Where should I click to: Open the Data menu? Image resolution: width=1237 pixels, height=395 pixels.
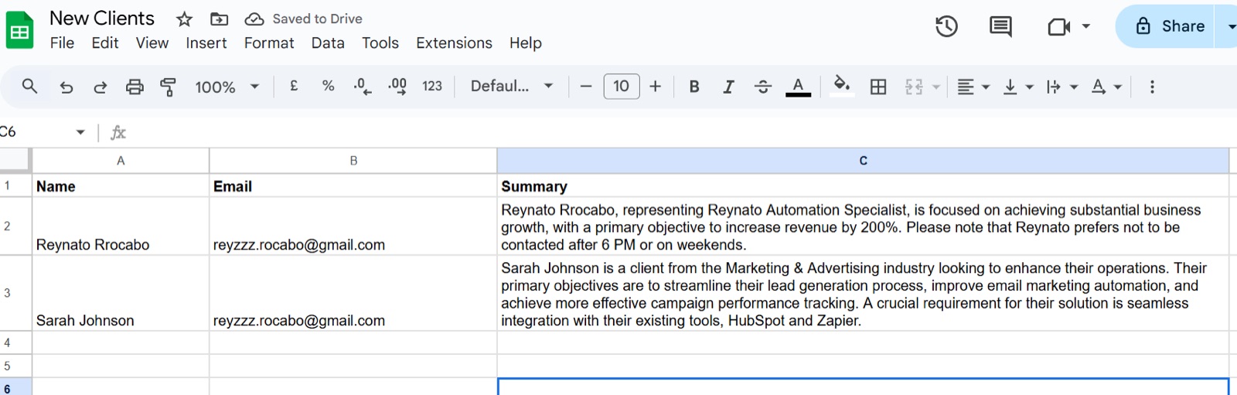328,43
